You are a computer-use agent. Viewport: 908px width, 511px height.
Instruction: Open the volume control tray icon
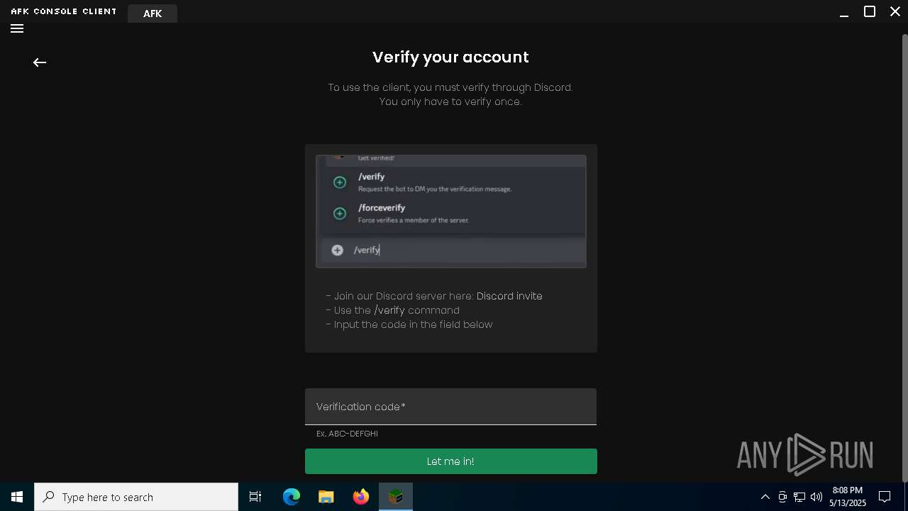(816, 497)
